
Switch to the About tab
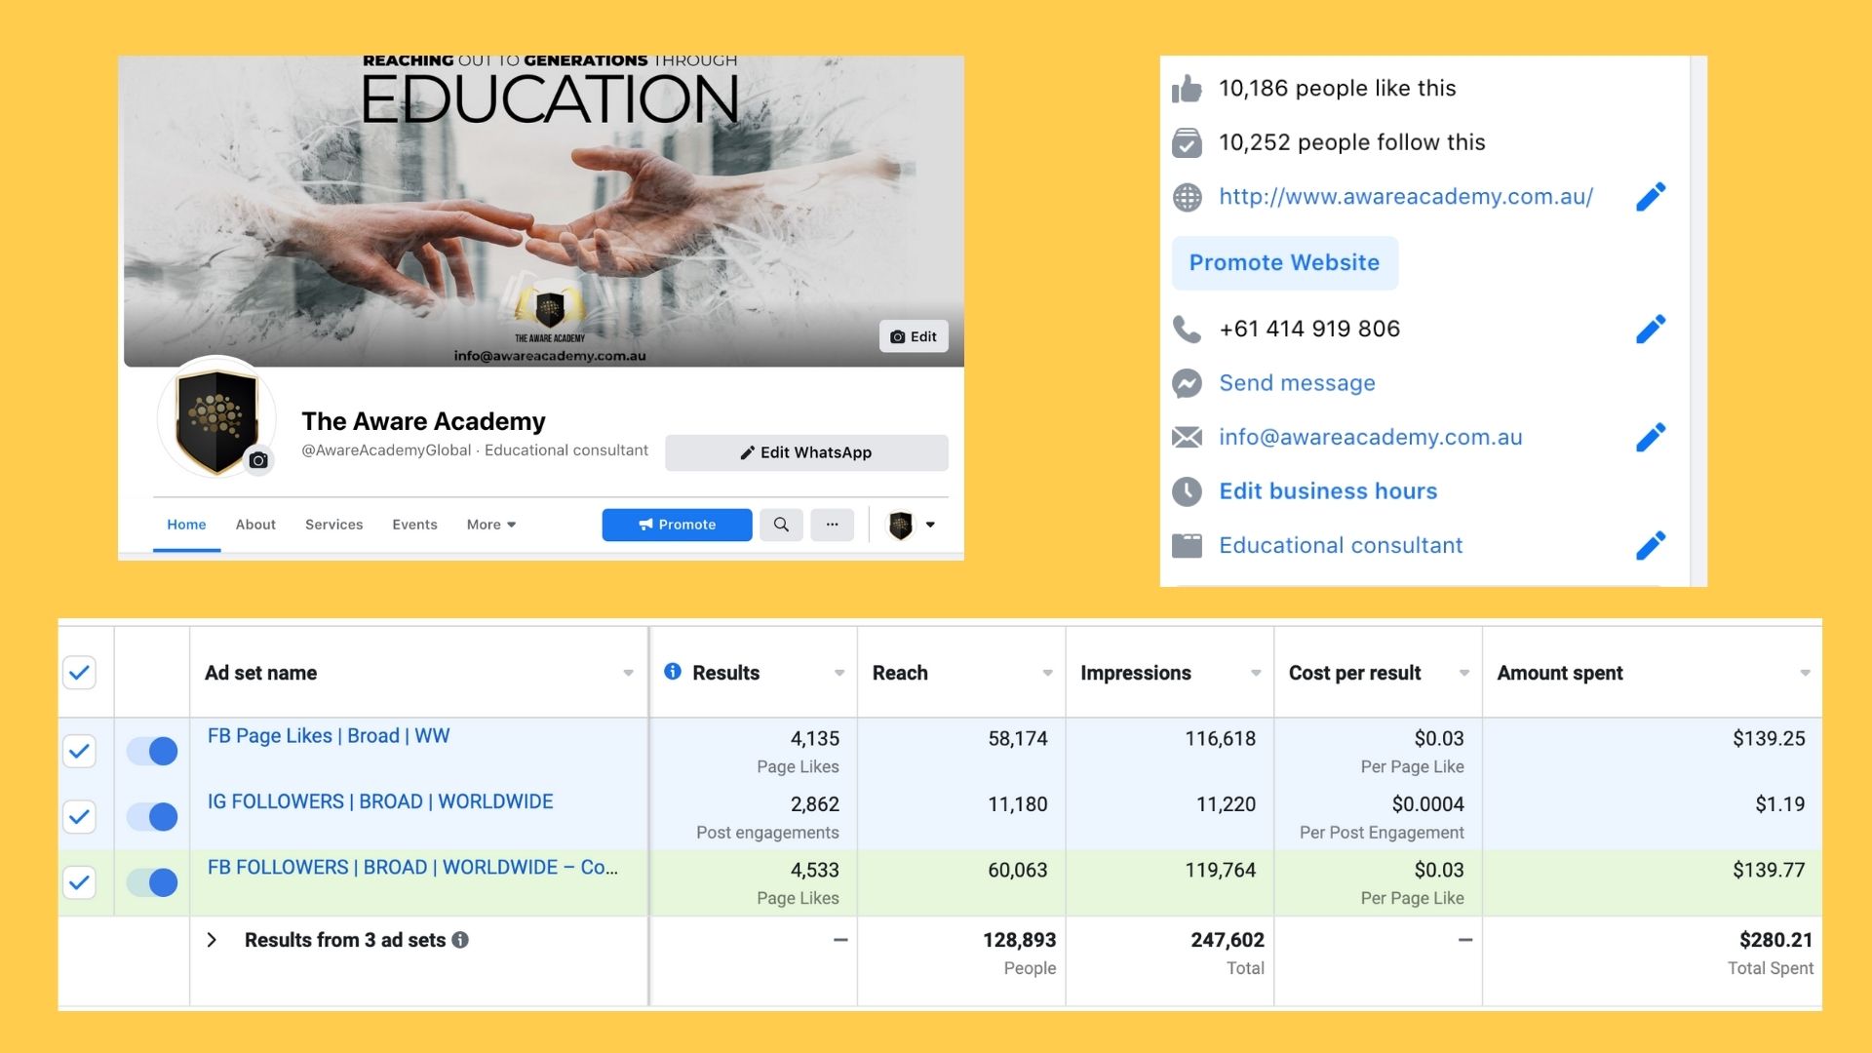(x=255, y=525)
